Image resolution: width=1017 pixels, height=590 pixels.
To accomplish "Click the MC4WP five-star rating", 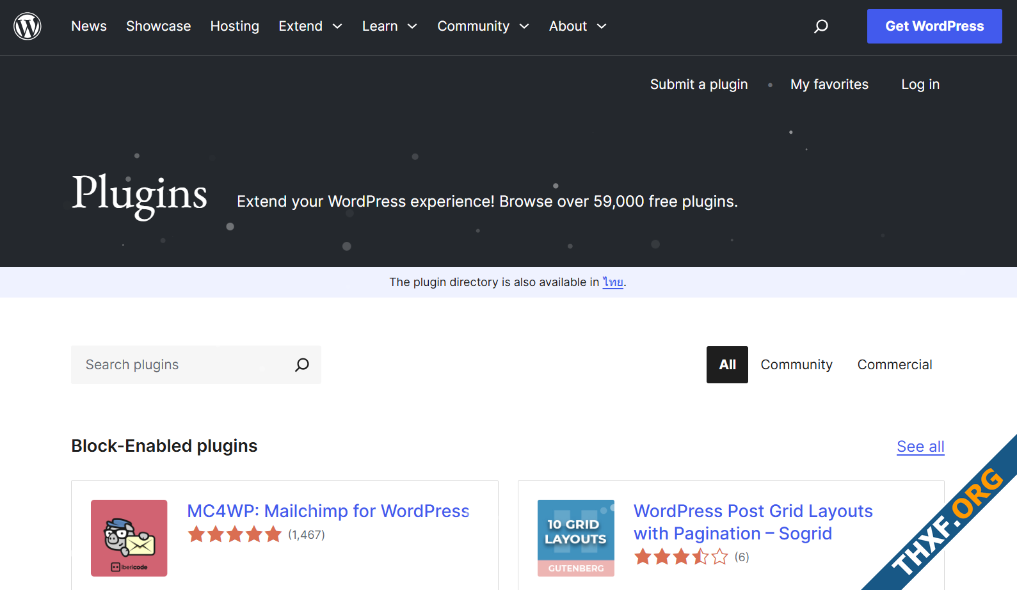I will [x=235, y=534].
